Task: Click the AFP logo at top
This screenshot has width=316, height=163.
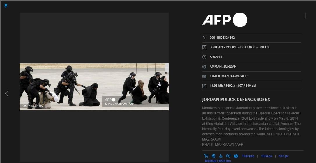Action: tap(225, 20)
